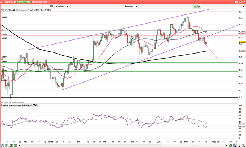Click the 1,28707 level label
Viewport: 246px width, 148px height.
click(4, 38)
